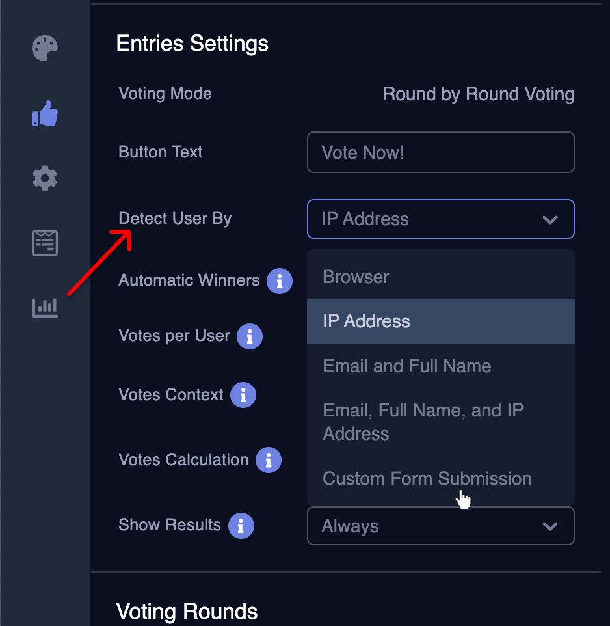
Task: Open the Show Results Always dropdown
Action: (x=440, y=526)
